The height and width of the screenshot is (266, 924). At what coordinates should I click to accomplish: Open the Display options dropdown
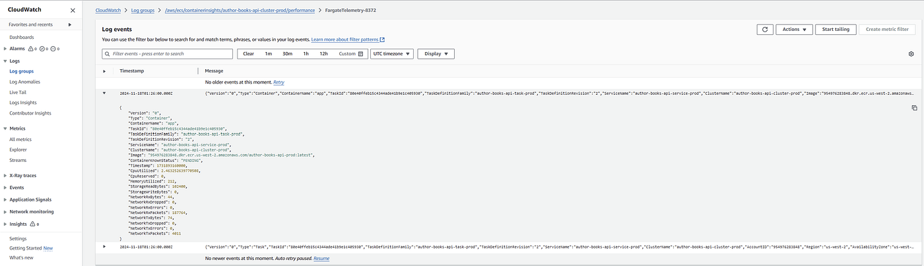point(436,54)
